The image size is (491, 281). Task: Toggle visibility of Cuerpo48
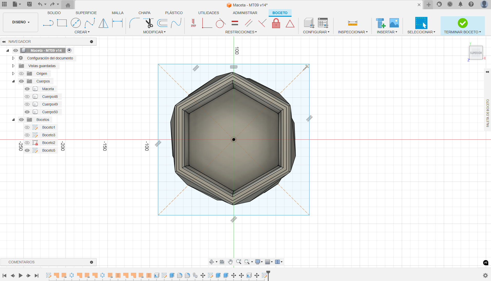[x=27, y=97]
